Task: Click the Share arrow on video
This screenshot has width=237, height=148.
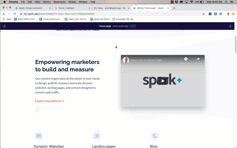Action: coord(198,59)
